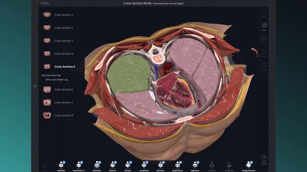Toggle the Muscular system layer
This screenshot has width=307, height=172.
(97, 166)
